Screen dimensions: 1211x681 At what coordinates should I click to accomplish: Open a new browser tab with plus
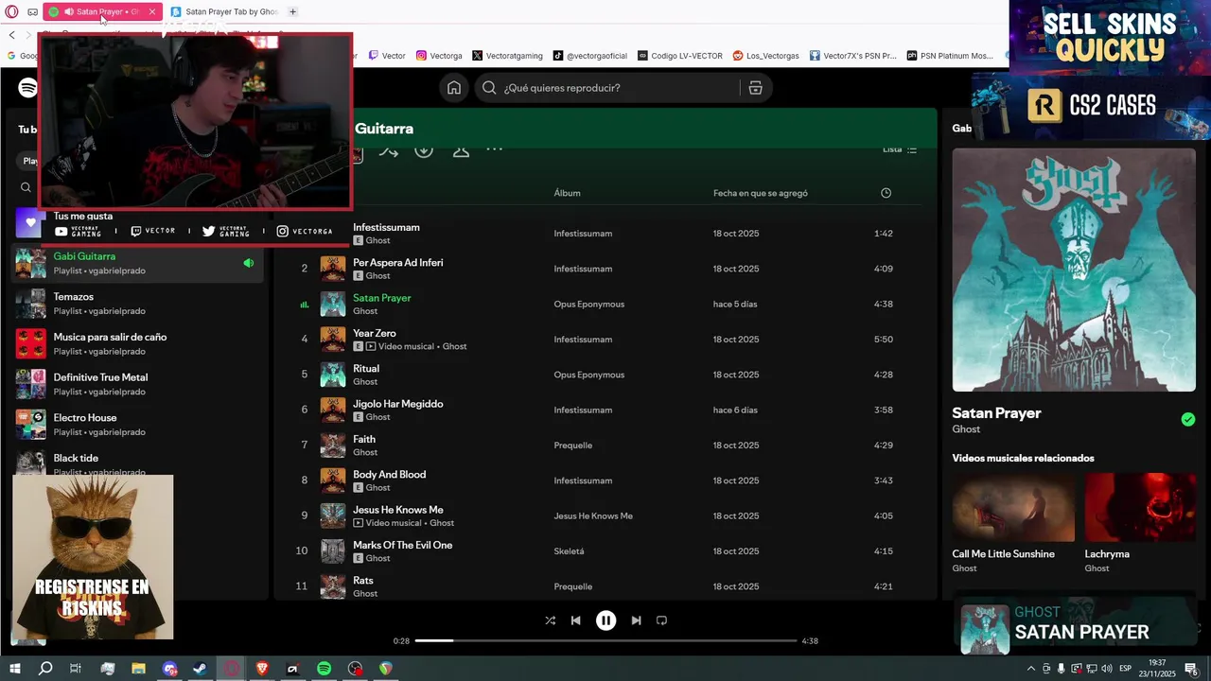coord(292,11)
